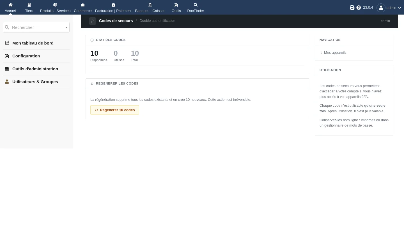The width and height of the screenshot is (404, 252).
Task: Click the 23.0.4 version label
Action: pyautogui.click(x=368, y=8)
